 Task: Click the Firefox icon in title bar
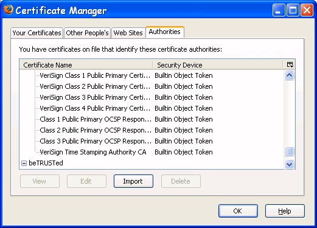(8, 9)
